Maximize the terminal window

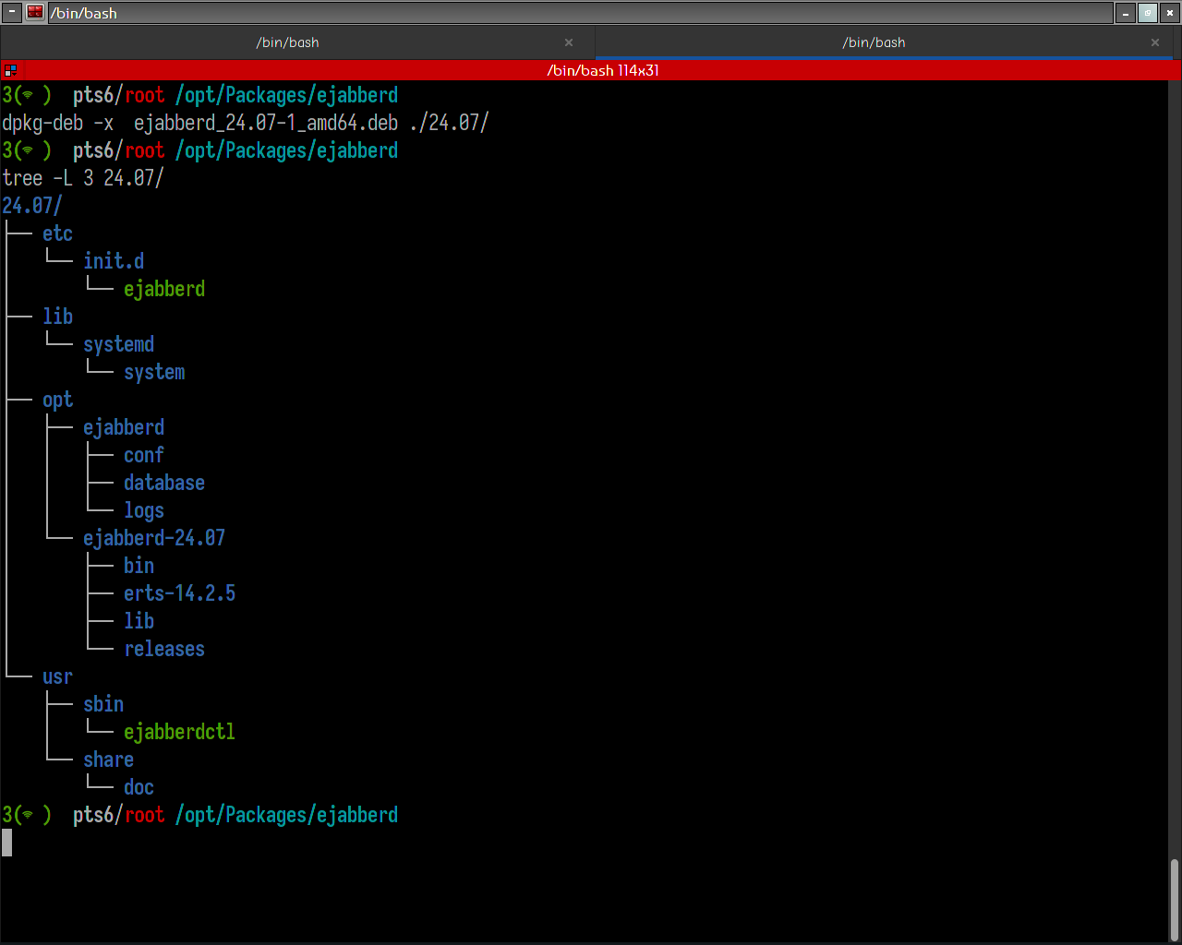(1147, 13)
